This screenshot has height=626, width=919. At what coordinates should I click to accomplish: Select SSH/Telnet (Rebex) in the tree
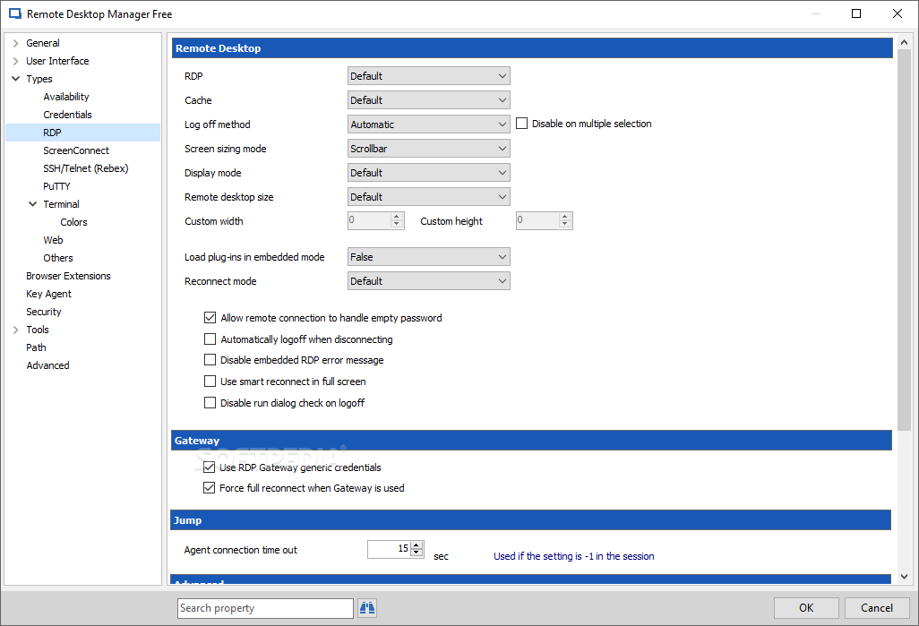coord(86,168)
